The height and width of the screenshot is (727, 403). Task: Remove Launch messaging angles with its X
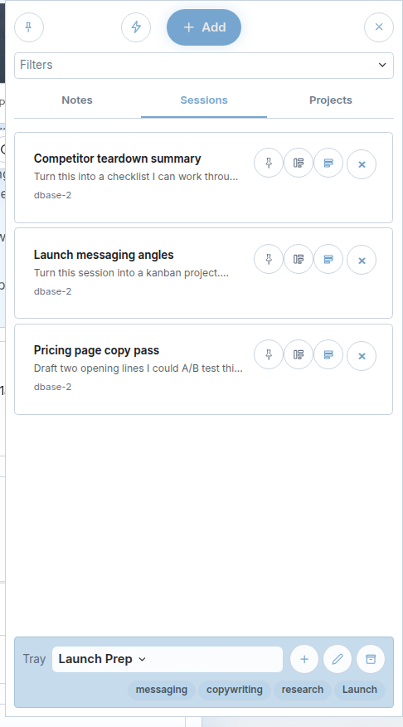(362, 260)
